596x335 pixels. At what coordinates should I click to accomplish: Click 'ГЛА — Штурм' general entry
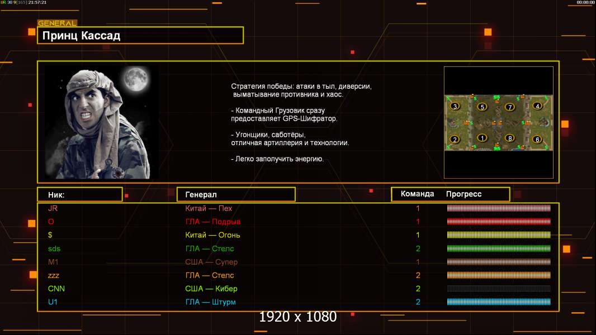coord(210,302)
